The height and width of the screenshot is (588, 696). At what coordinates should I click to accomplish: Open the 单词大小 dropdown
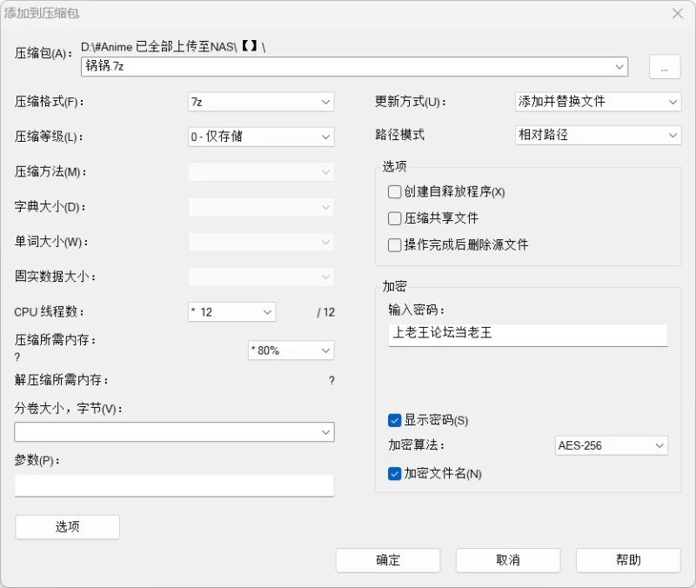coord(261,242)
